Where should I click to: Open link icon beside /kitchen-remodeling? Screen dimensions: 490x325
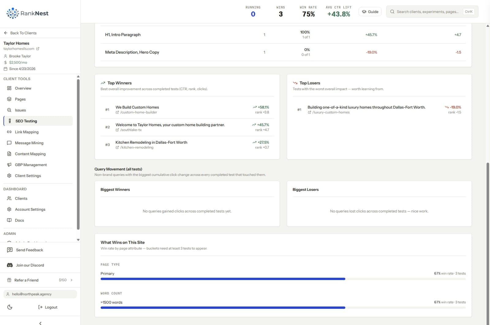(117, 147)
